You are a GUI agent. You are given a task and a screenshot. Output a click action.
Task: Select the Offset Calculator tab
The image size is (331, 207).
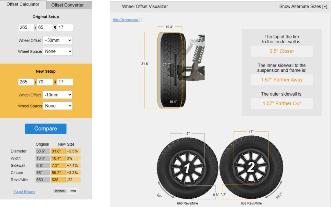(23, 5)
